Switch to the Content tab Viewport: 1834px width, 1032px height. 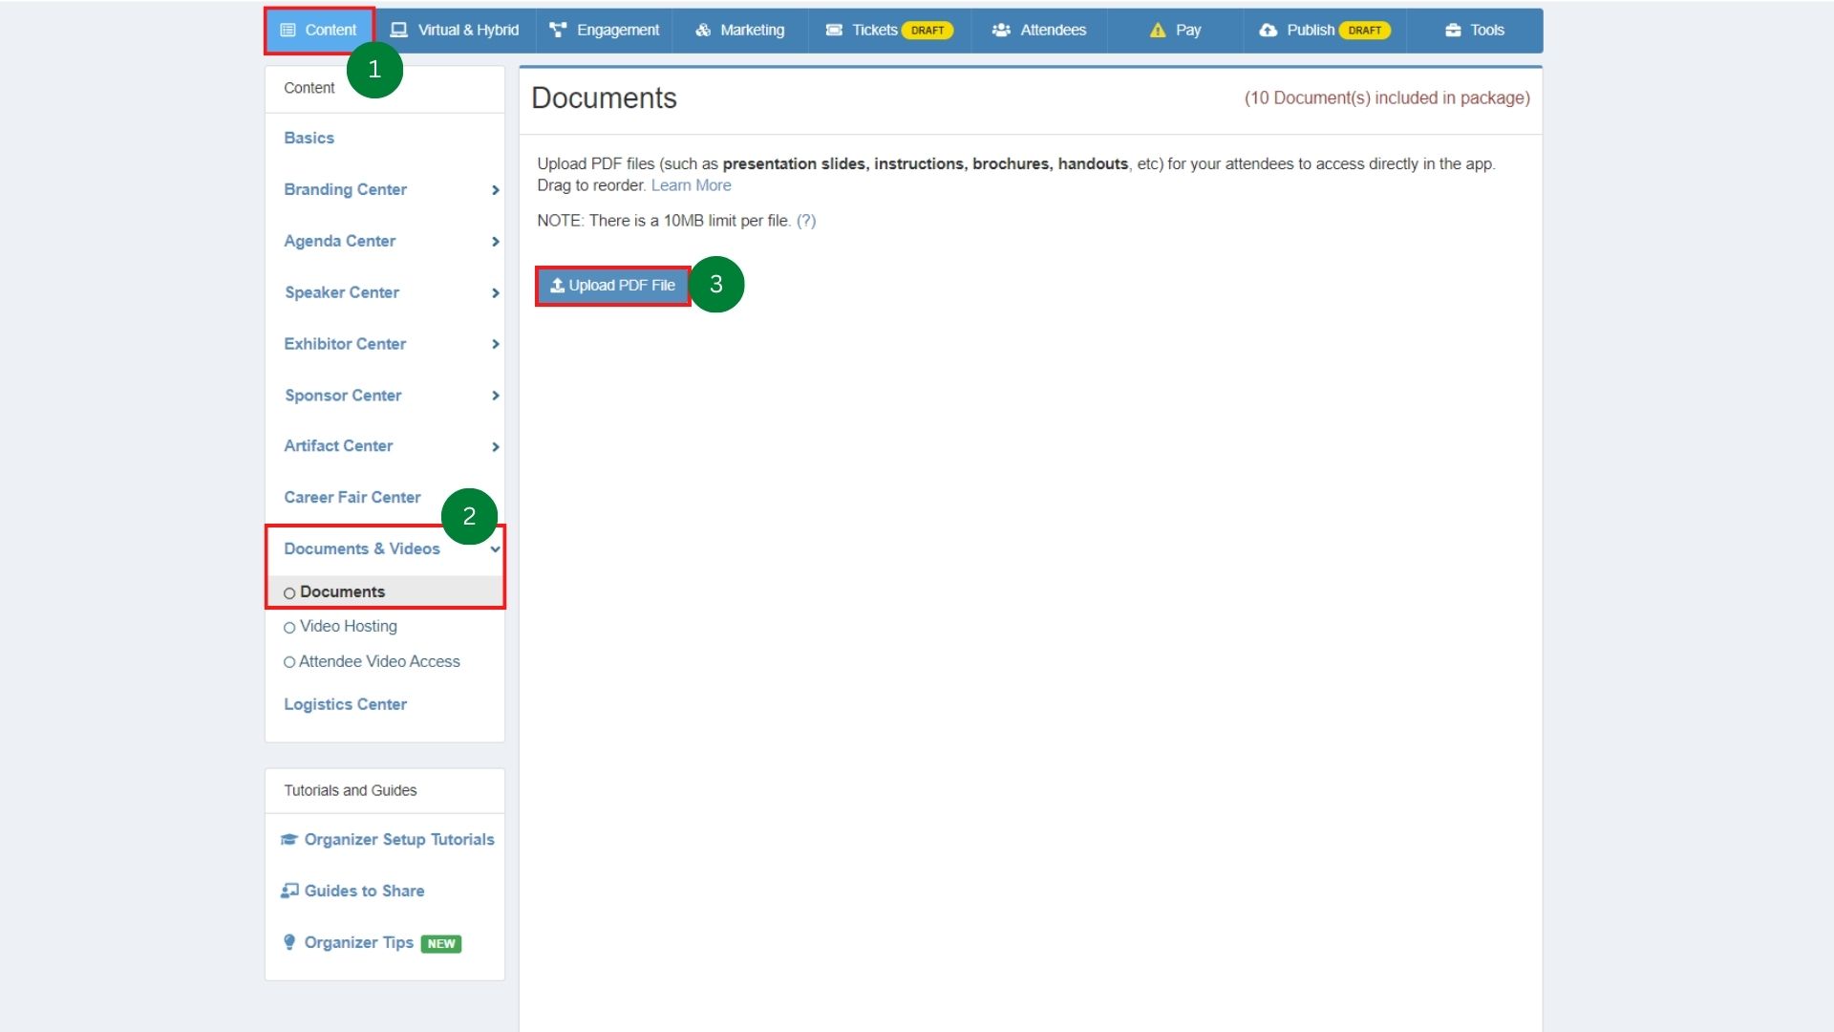click(x=318, y=30)
